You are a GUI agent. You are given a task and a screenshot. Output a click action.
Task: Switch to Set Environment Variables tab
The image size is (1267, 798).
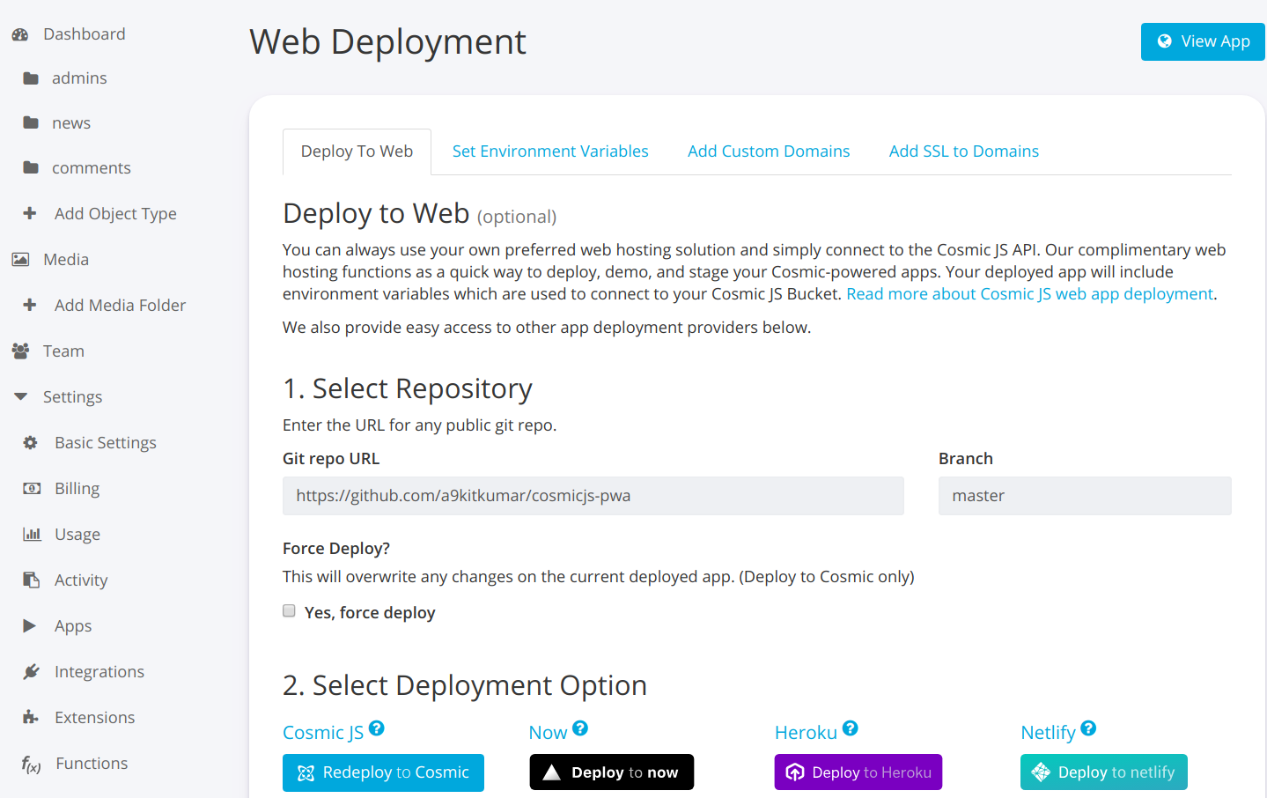point(550,151)
